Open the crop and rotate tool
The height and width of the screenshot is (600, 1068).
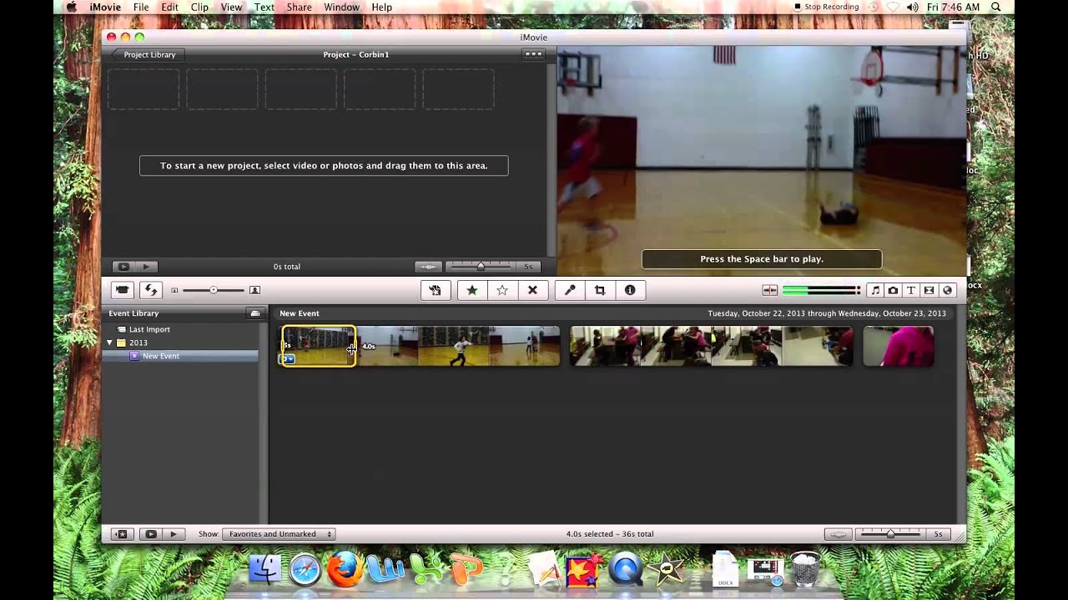tap(600, 290)
